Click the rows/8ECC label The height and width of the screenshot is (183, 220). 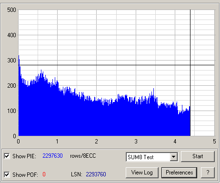pos(83,156)
